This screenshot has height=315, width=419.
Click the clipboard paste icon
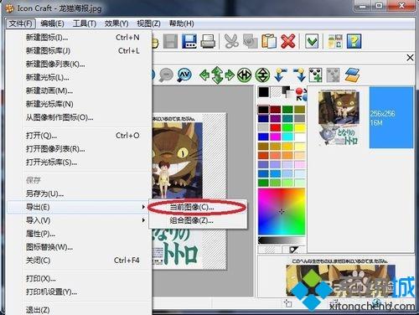(x=269, y=41)
